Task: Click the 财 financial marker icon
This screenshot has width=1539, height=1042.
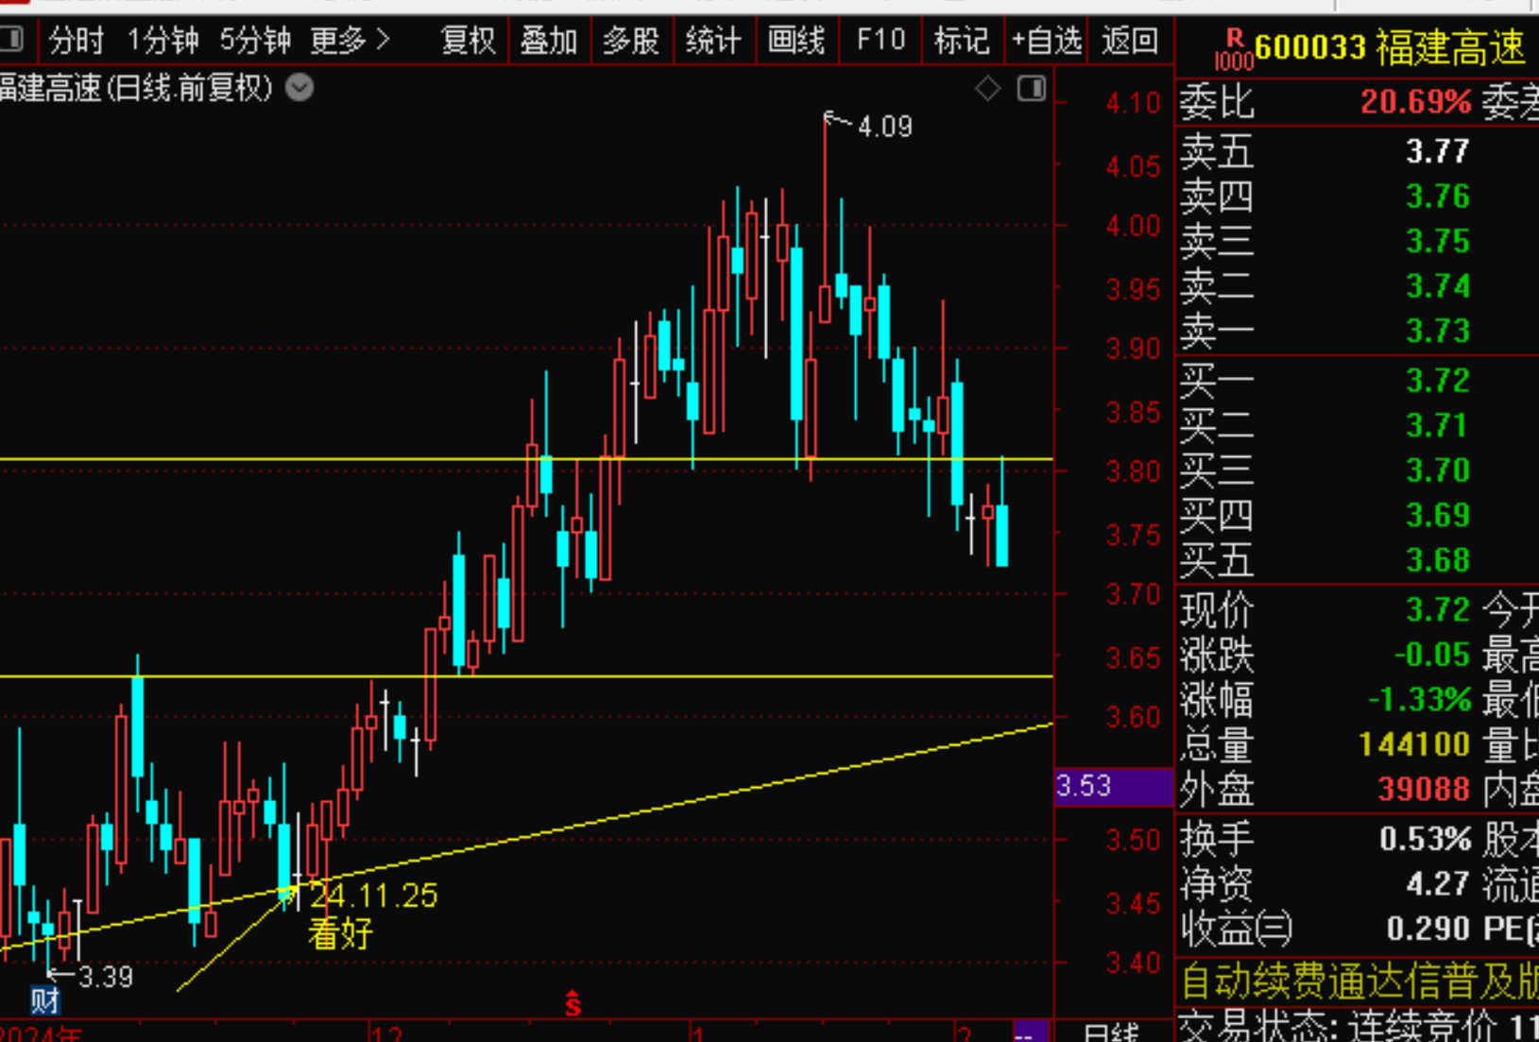Action: click(x=44, y=1000)
